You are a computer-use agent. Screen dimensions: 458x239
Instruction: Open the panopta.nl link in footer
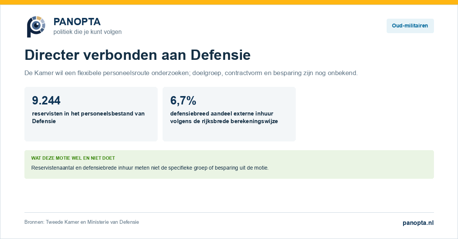pos(418,223)
